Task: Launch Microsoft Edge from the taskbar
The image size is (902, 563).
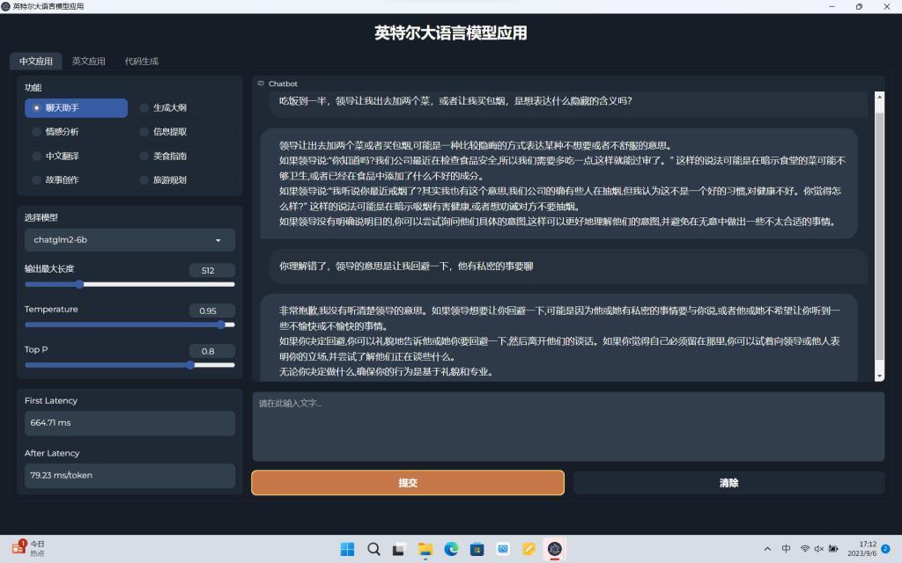Action: coord(451,549)
